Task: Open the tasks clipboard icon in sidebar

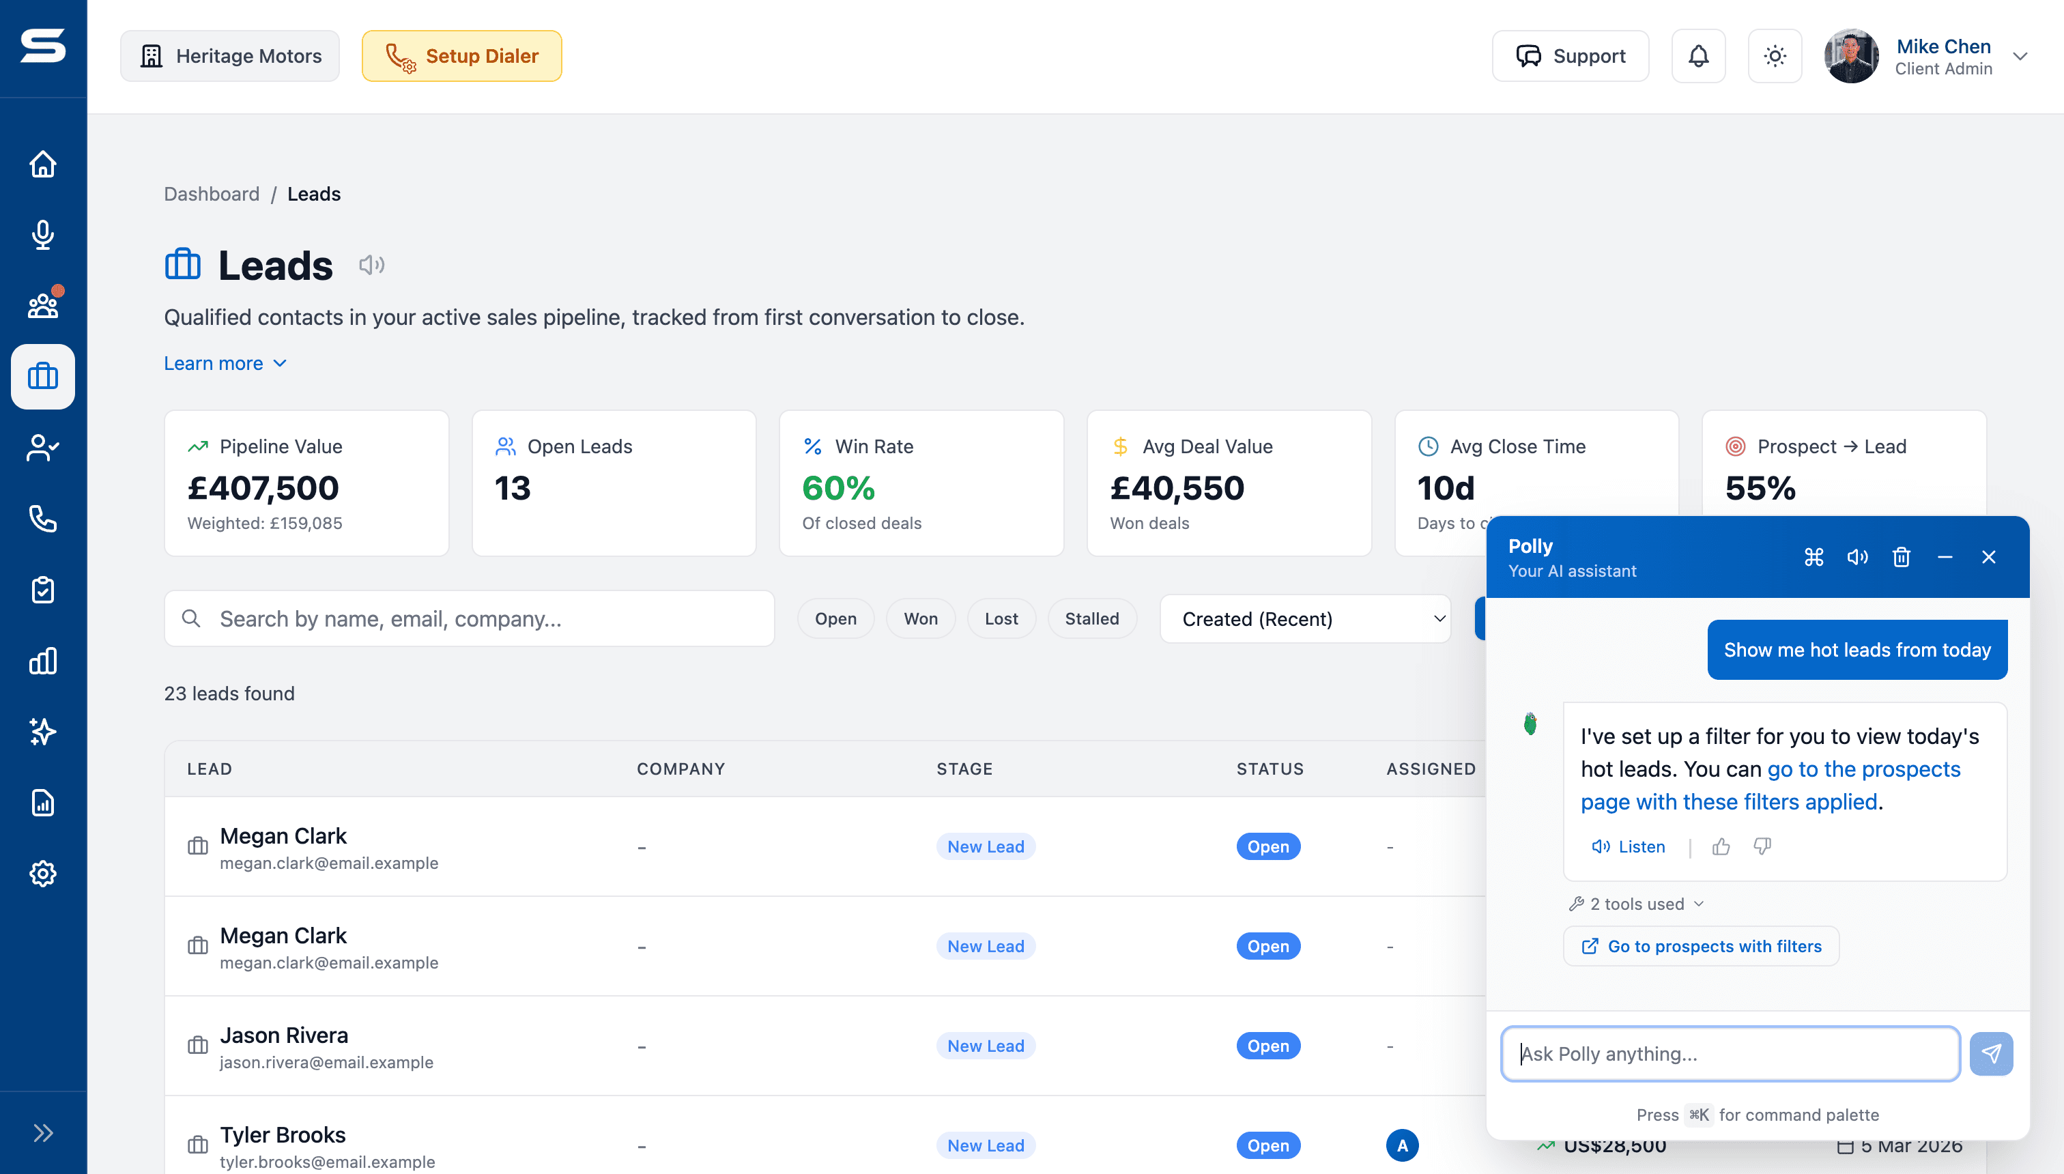Action: (x=42, y=590)
